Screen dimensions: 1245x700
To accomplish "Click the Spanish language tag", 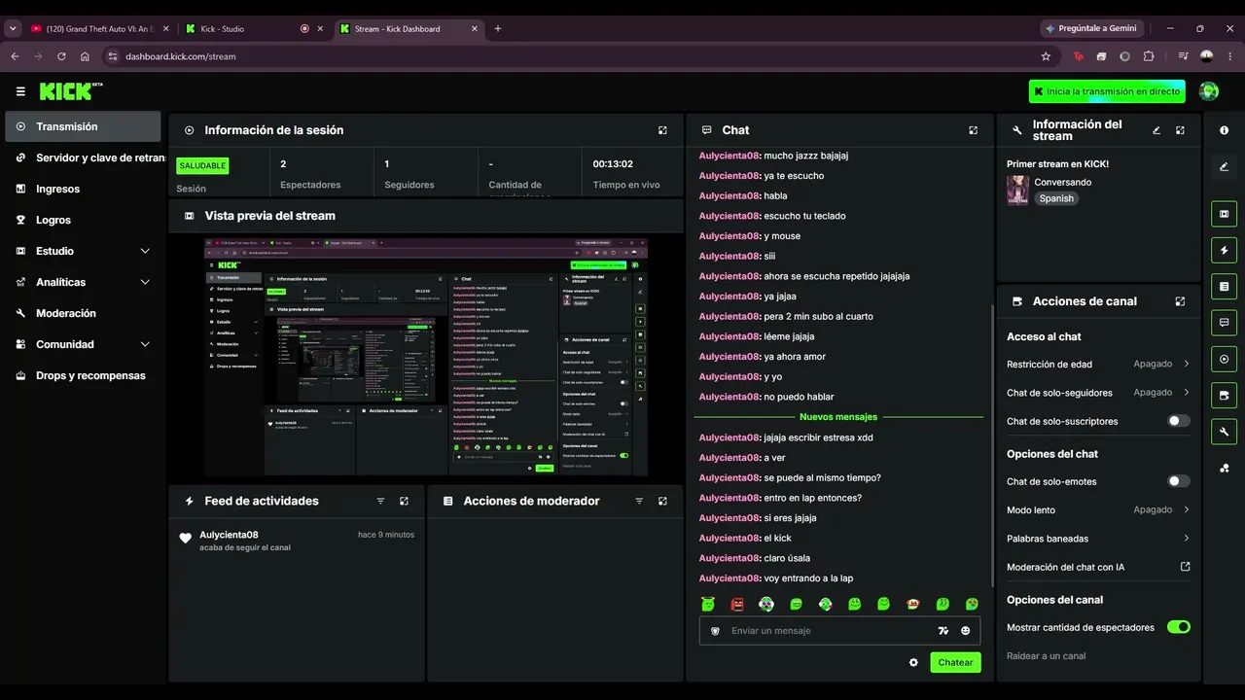I will point(1056,198).
